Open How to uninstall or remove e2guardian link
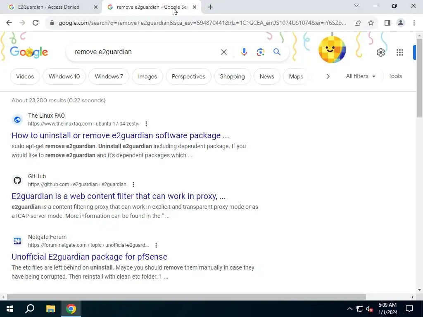The width and height of the screenshot is (423, 317). [x=120, y=135]
